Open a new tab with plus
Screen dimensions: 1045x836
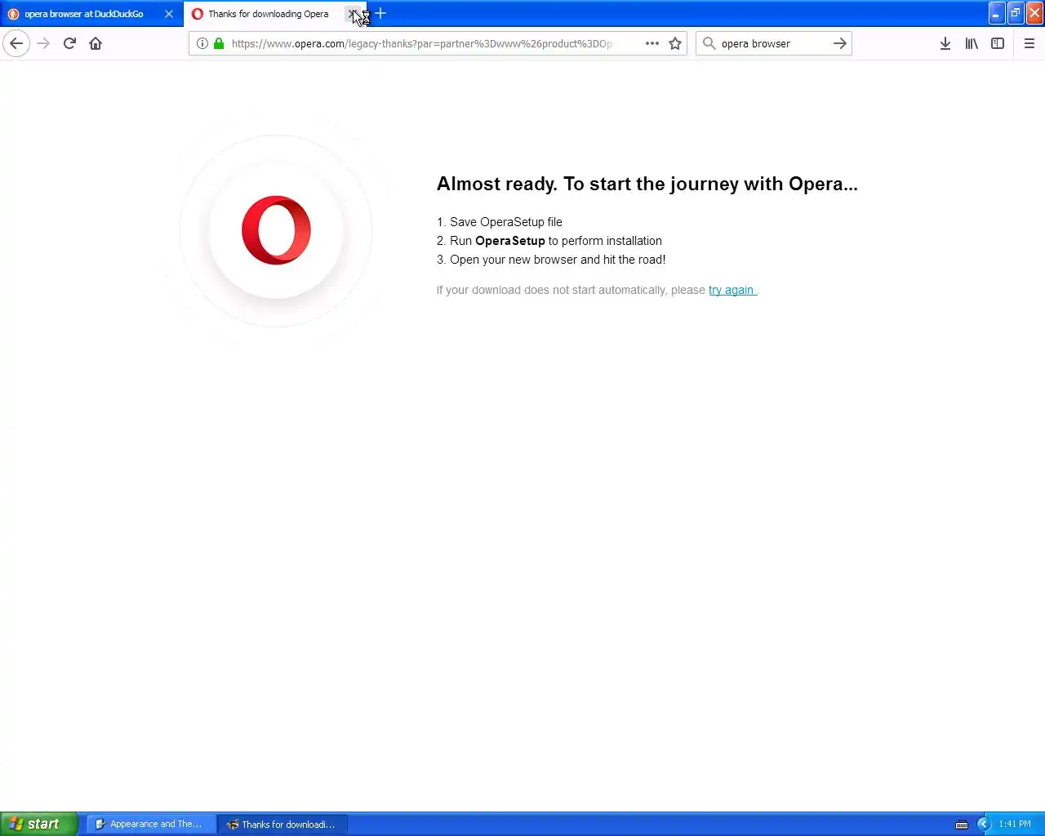pyautogui.click(x=380, y=13)
